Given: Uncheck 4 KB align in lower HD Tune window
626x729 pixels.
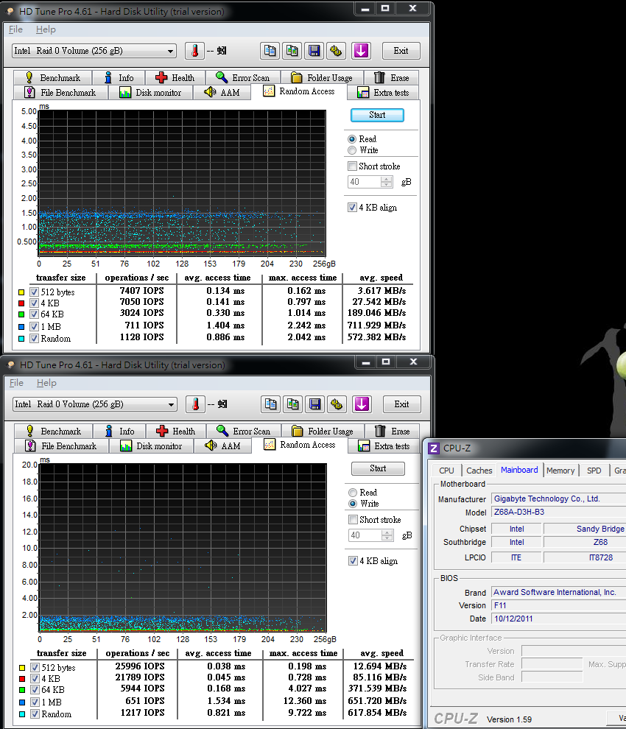Looking at the screenshot, I should (354, 560).
